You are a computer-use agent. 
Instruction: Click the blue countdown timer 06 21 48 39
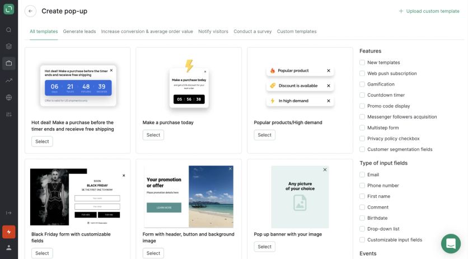pos(78,88)
